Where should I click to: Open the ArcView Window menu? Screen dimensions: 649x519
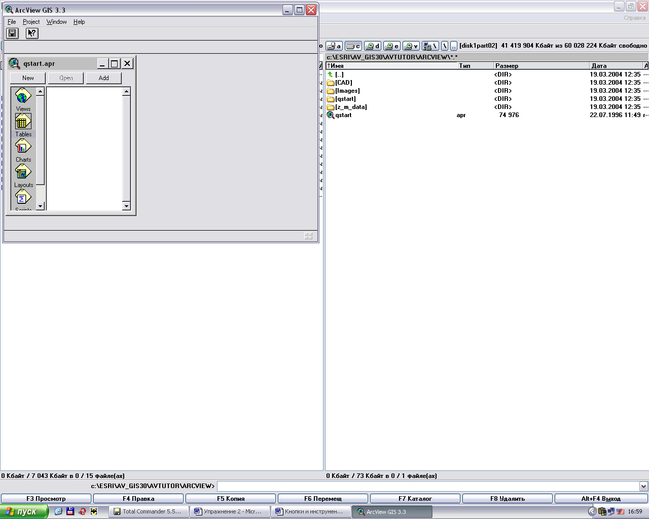click(x=57, y=22)
